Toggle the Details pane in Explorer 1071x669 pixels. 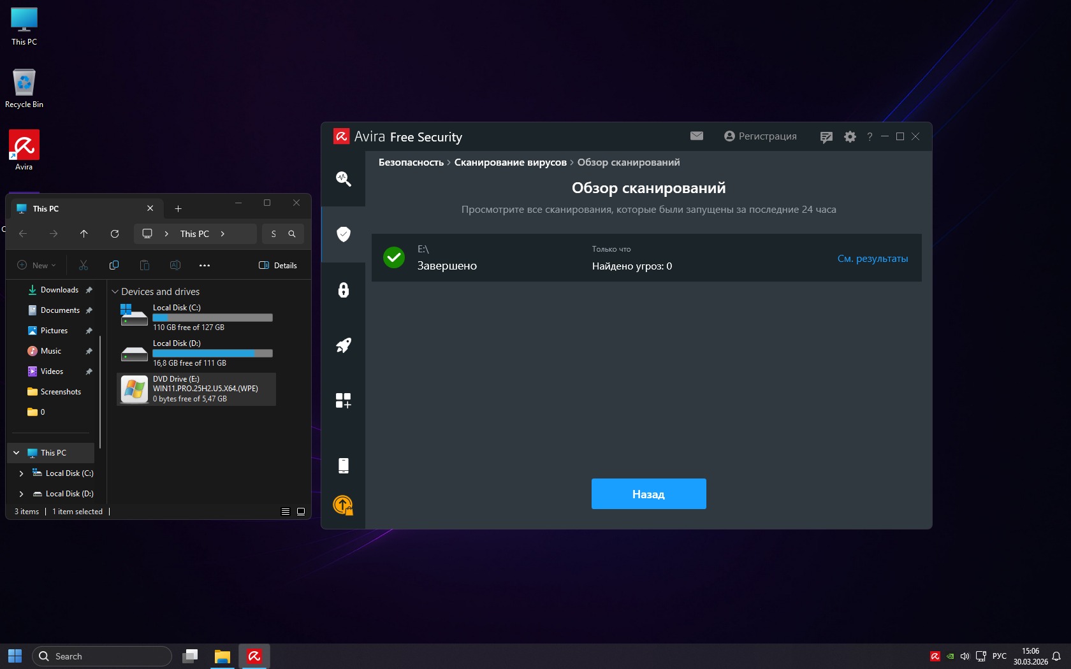coord(278,266)
